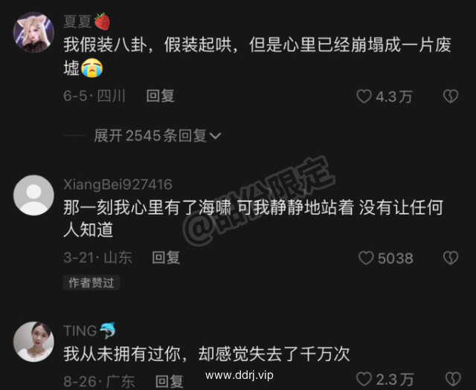Like TING's comment with 2.3万 likes
This screenshot has width=476, height=390.
[x=364, y=379]
